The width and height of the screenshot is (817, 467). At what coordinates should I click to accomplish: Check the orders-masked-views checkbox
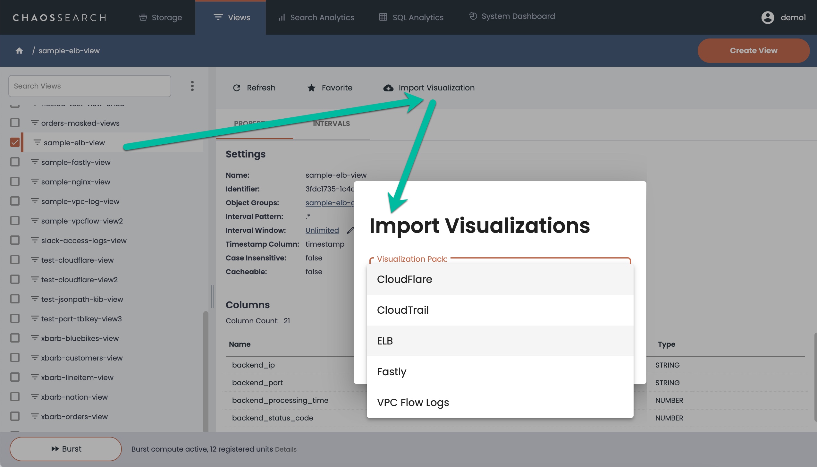click(15, 123)
